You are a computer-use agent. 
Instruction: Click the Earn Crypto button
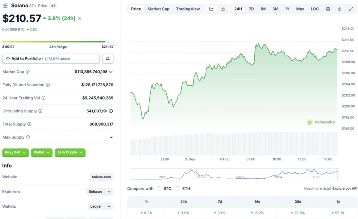pos(70,153)
